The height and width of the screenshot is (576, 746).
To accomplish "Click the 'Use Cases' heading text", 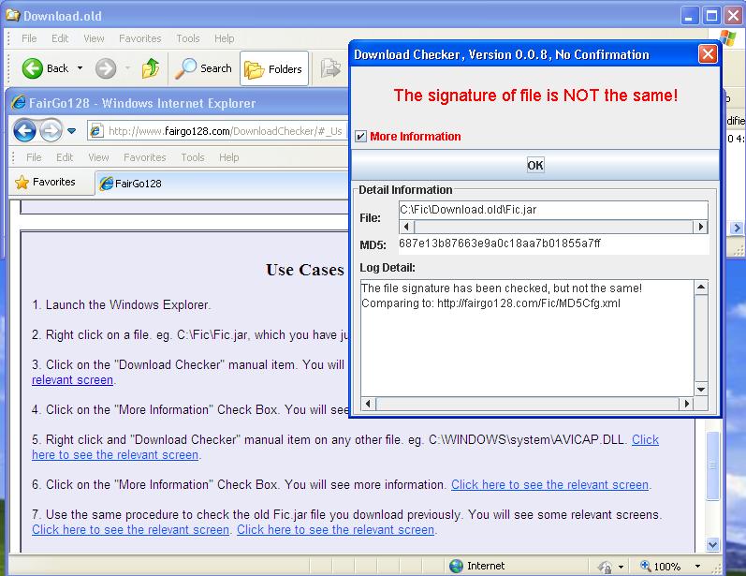I will click(305, 270).
